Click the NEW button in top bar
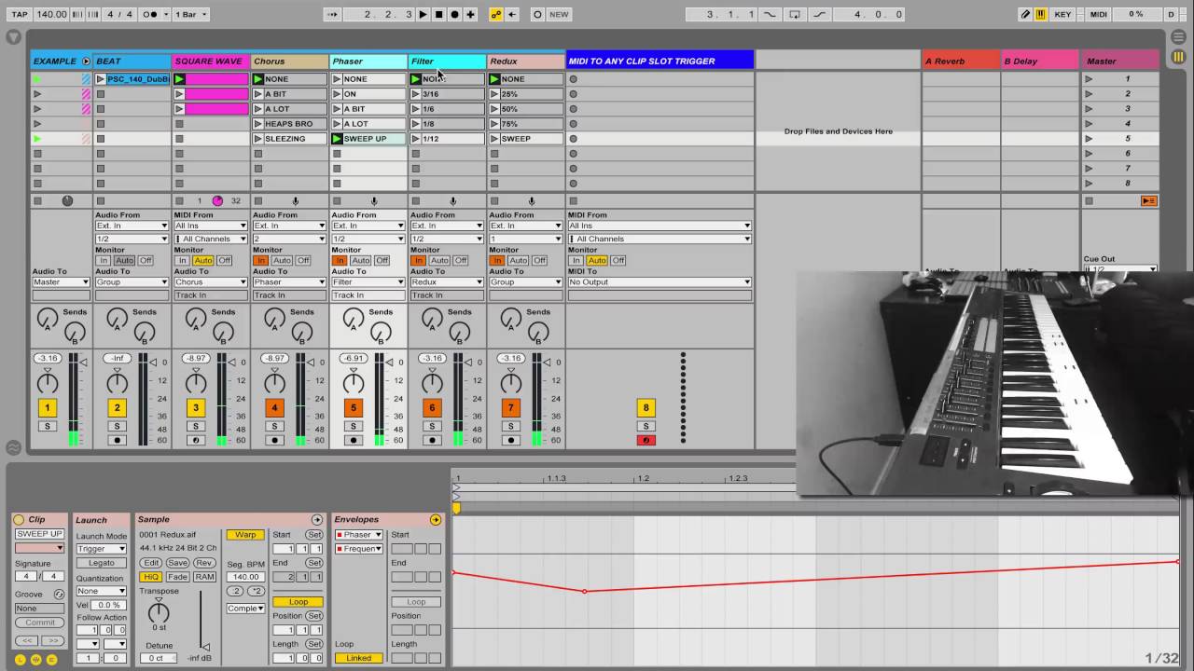 559,14
